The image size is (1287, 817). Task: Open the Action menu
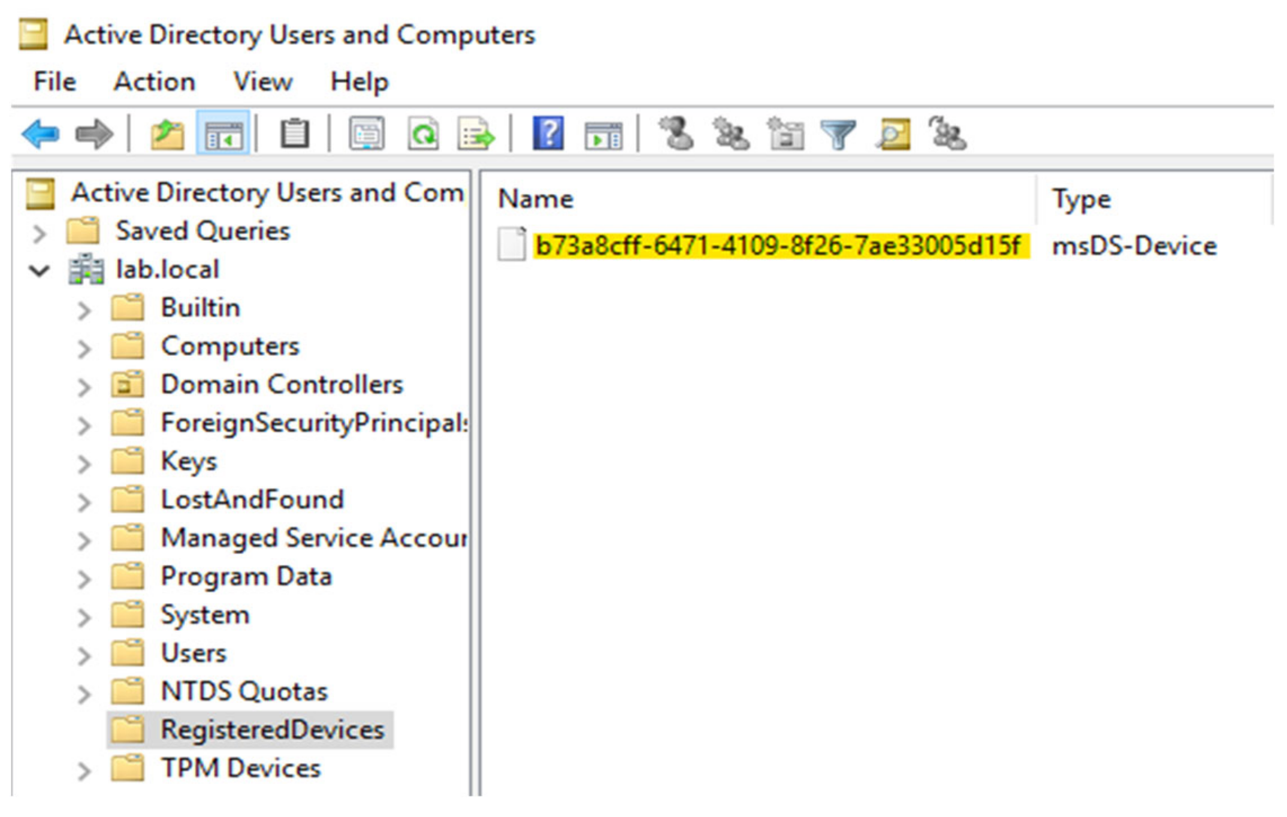155,82
